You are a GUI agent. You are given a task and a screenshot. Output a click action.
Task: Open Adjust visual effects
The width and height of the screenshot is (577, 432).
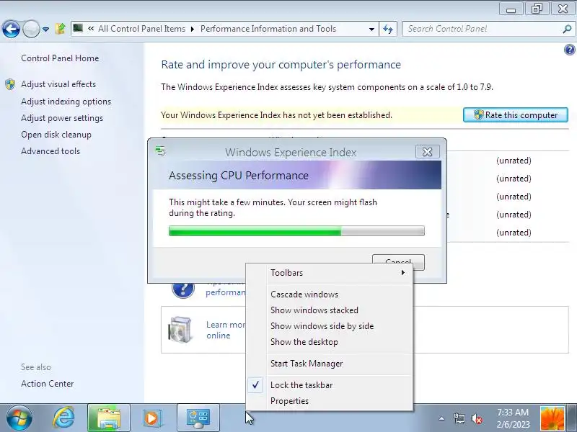click(58, 84)
